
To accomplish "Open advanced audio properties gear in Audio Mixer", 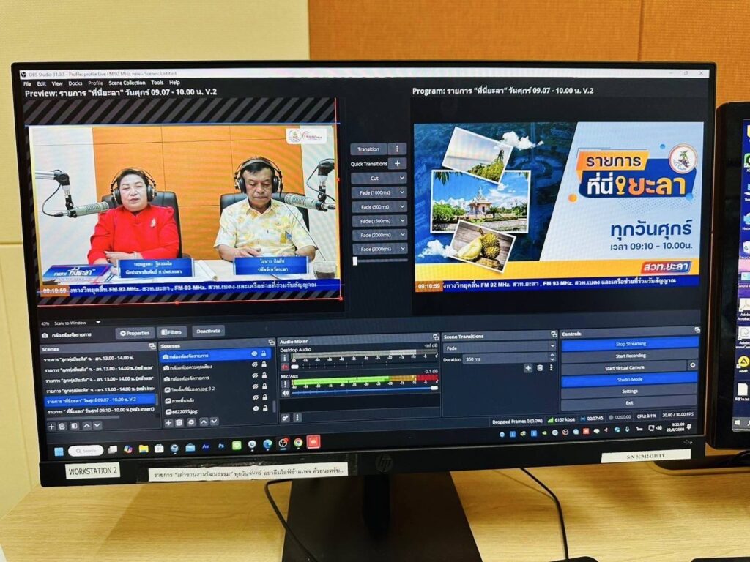I will point(285,417).
